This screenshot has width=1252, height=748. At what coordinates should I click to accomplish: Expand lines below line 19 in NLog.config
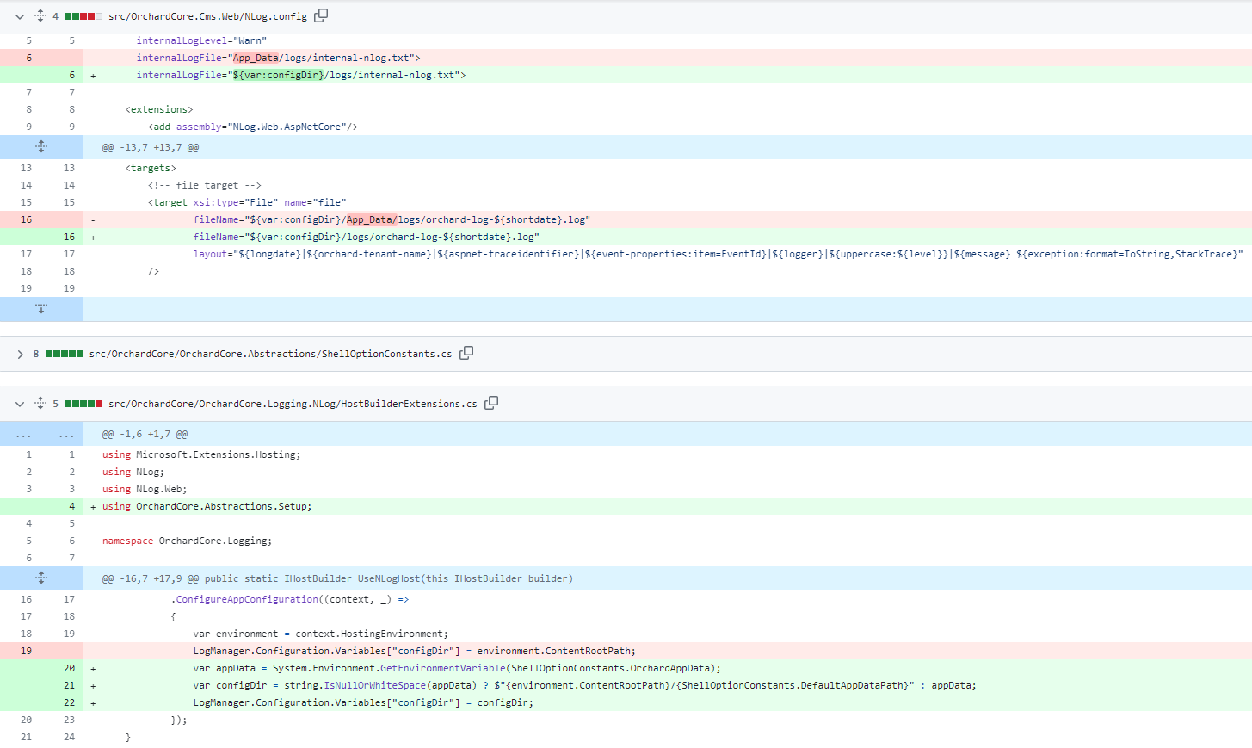pos(41,309)
